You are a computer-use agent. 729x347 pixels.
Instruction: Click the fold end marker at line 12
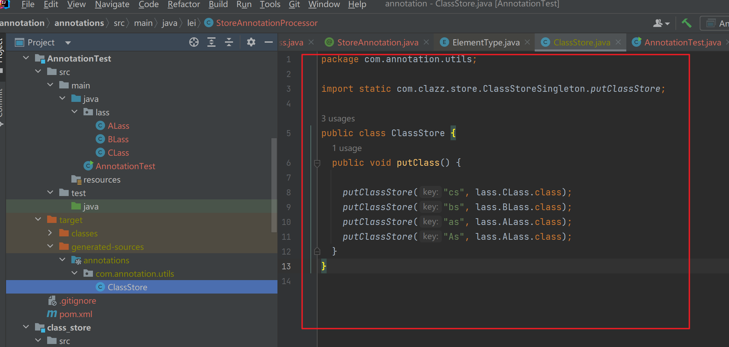(317, 251)
